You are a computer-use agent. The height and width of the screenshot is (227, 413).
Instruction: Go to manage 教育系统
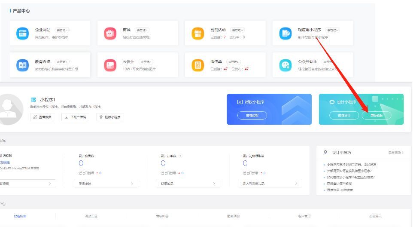(62, 61)
